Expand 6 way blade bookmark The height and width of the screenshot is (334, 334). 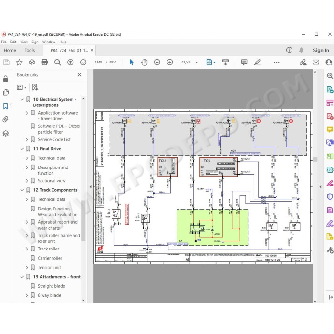pyautogui.click(x=27, y=295)
